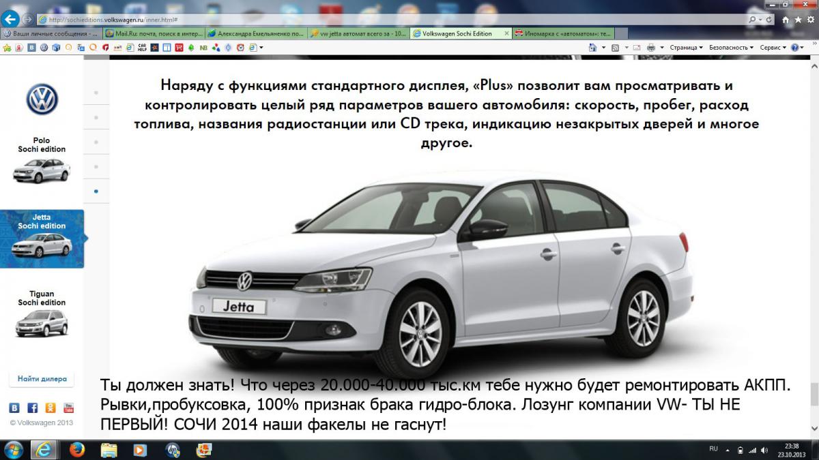Viewport: 819px width, 460px height.
Task: Expand the Сервис menu dropdown
Action: (x=773, y=48)
